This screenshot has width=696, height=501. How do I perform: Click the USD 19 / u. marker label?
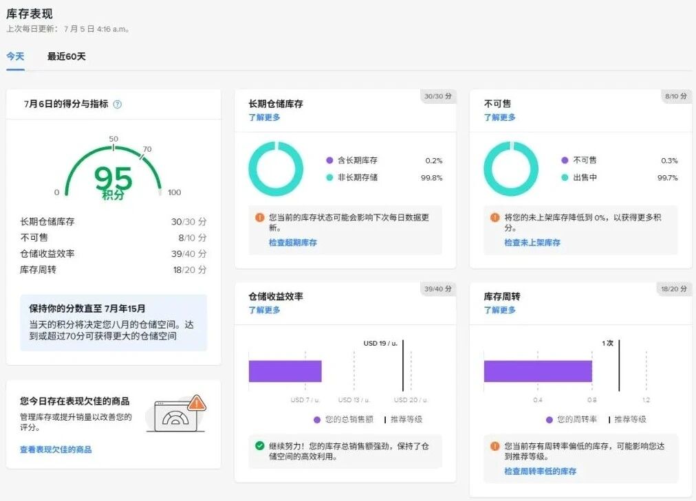[380, 343]
